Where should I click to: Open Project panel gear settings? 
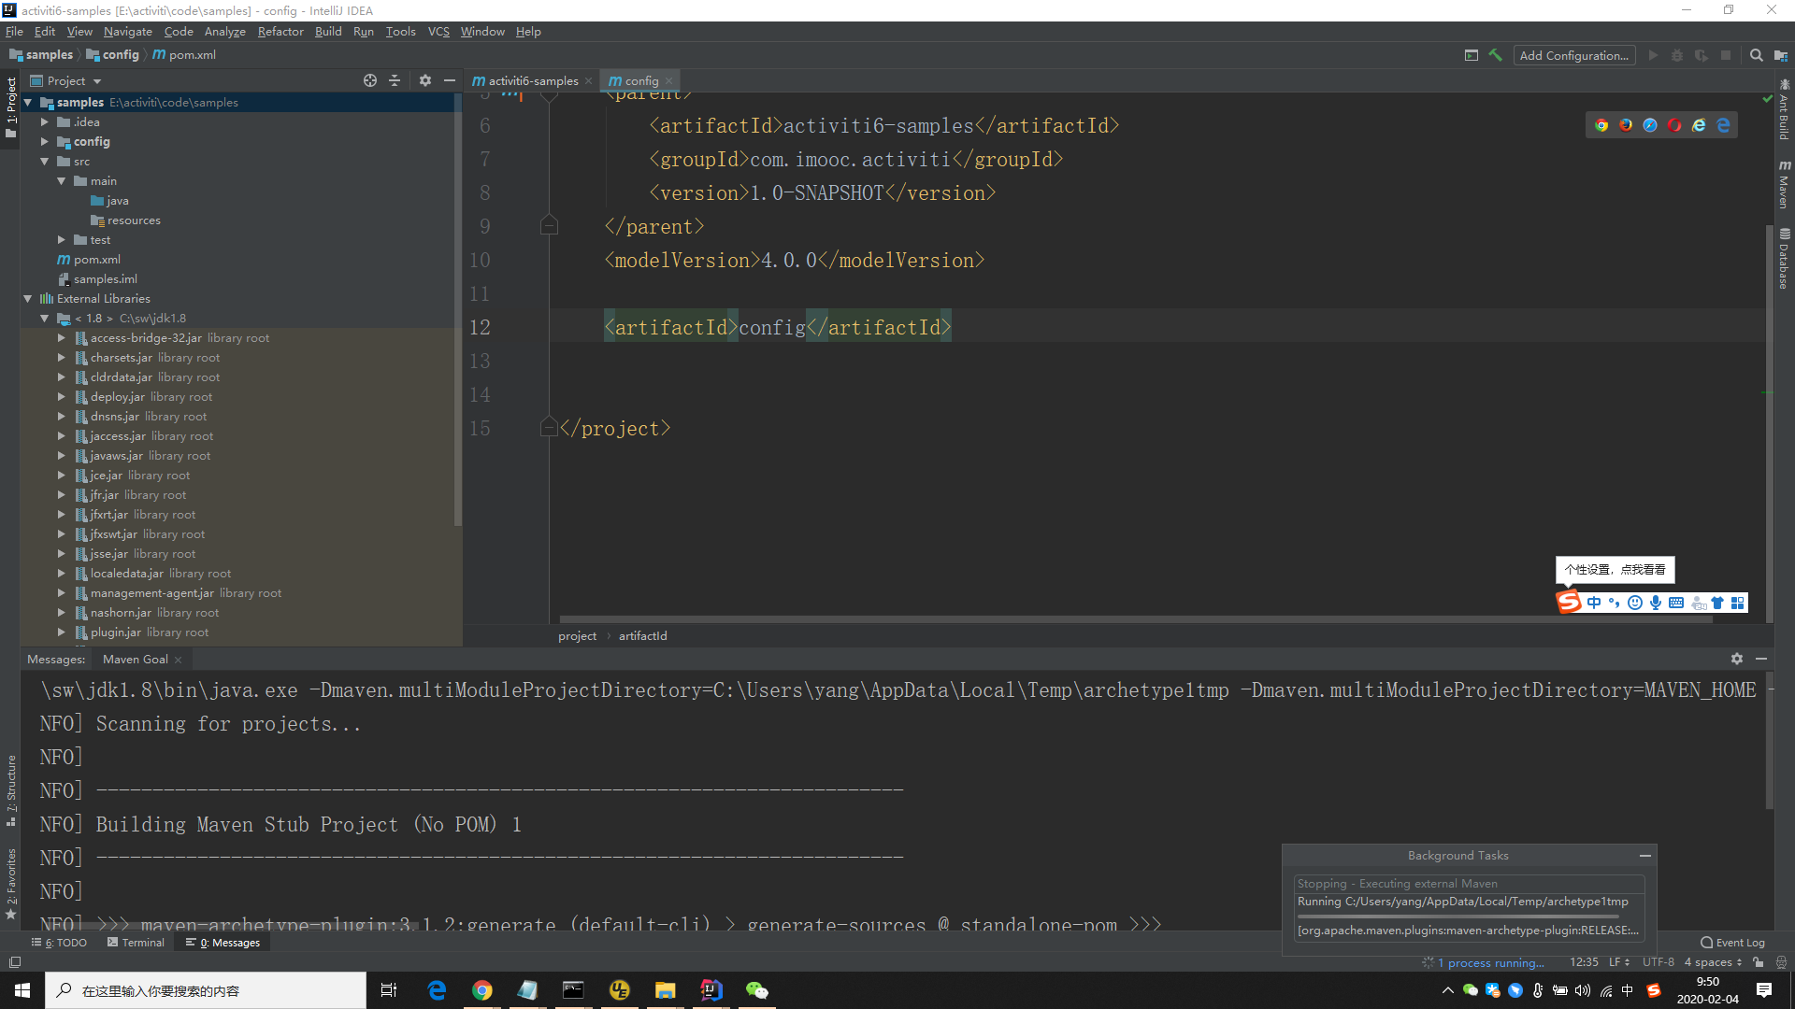point(425,80)
